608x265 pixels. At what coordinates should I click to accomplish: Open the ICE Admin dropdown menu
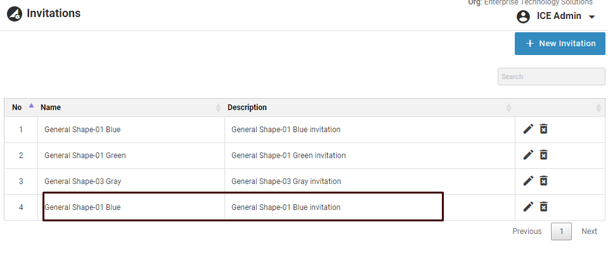pyautogui.click(x=592, y=17)
